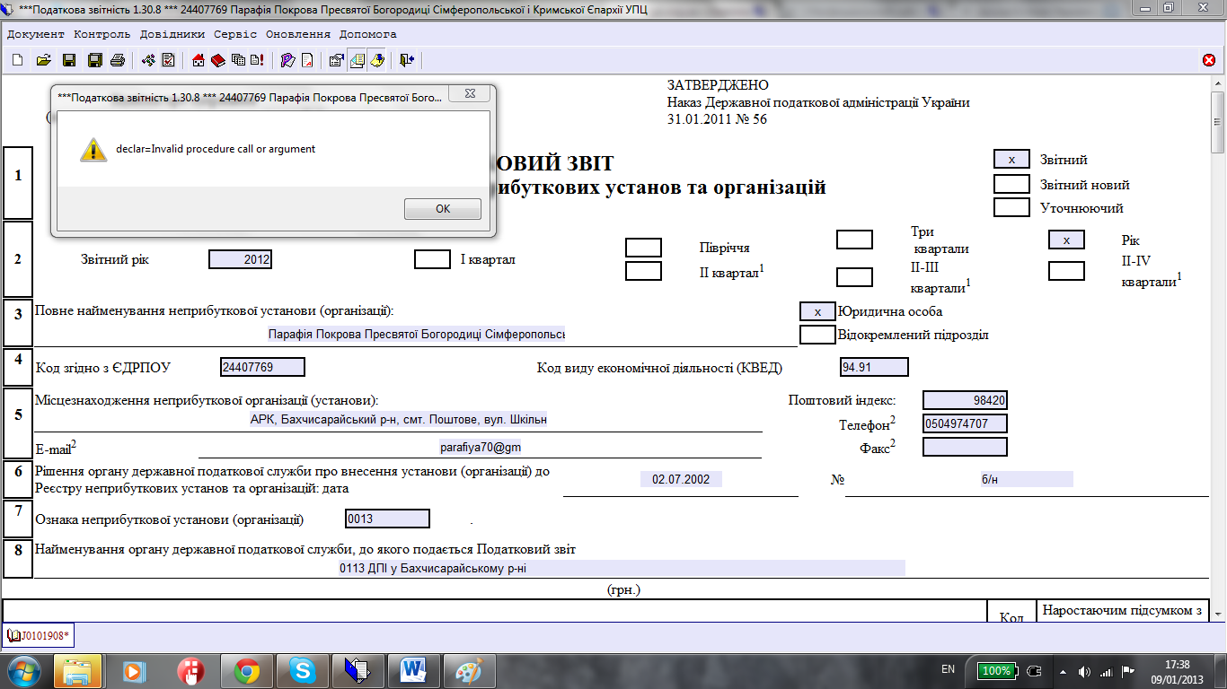The height and width of the screenshot is (689, 1227).
Task: Switch to the J0101908 document tab
Action: point(39,636)
